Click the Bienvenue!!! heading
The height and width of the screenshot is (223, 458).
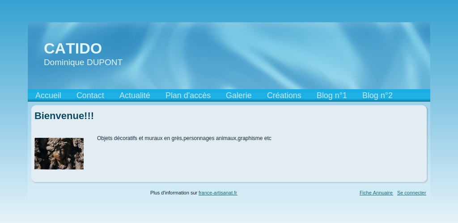coord(64,116)
